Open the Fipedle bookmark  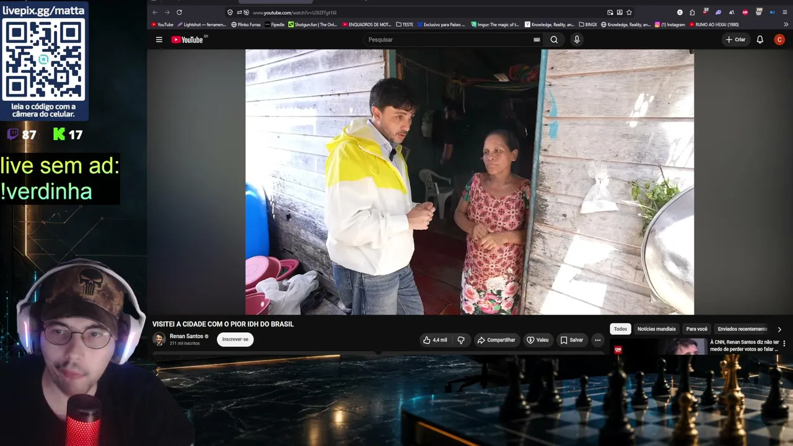click(274, 25)
